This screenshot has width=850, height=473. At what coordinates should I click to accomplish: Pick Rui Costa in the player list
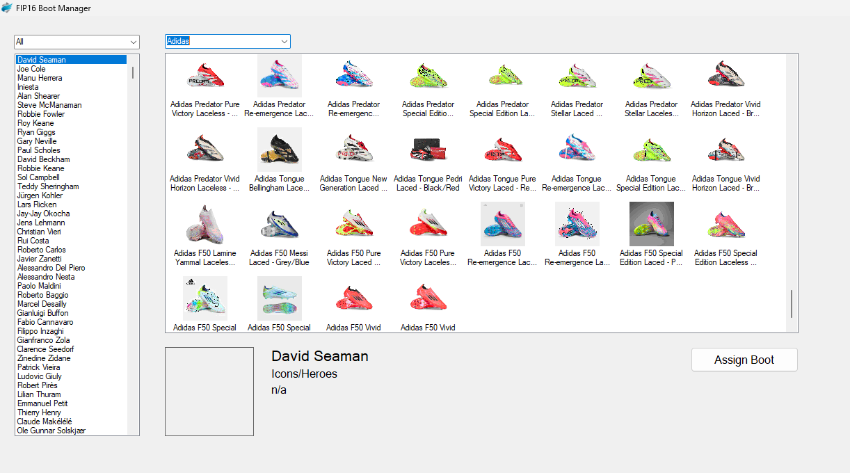pos(71,241)
